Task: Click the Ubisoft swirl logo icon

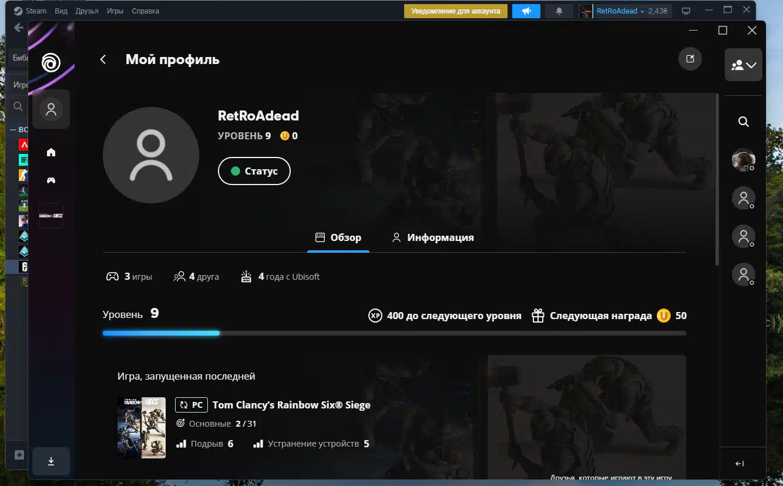Action: pos(51,62)
